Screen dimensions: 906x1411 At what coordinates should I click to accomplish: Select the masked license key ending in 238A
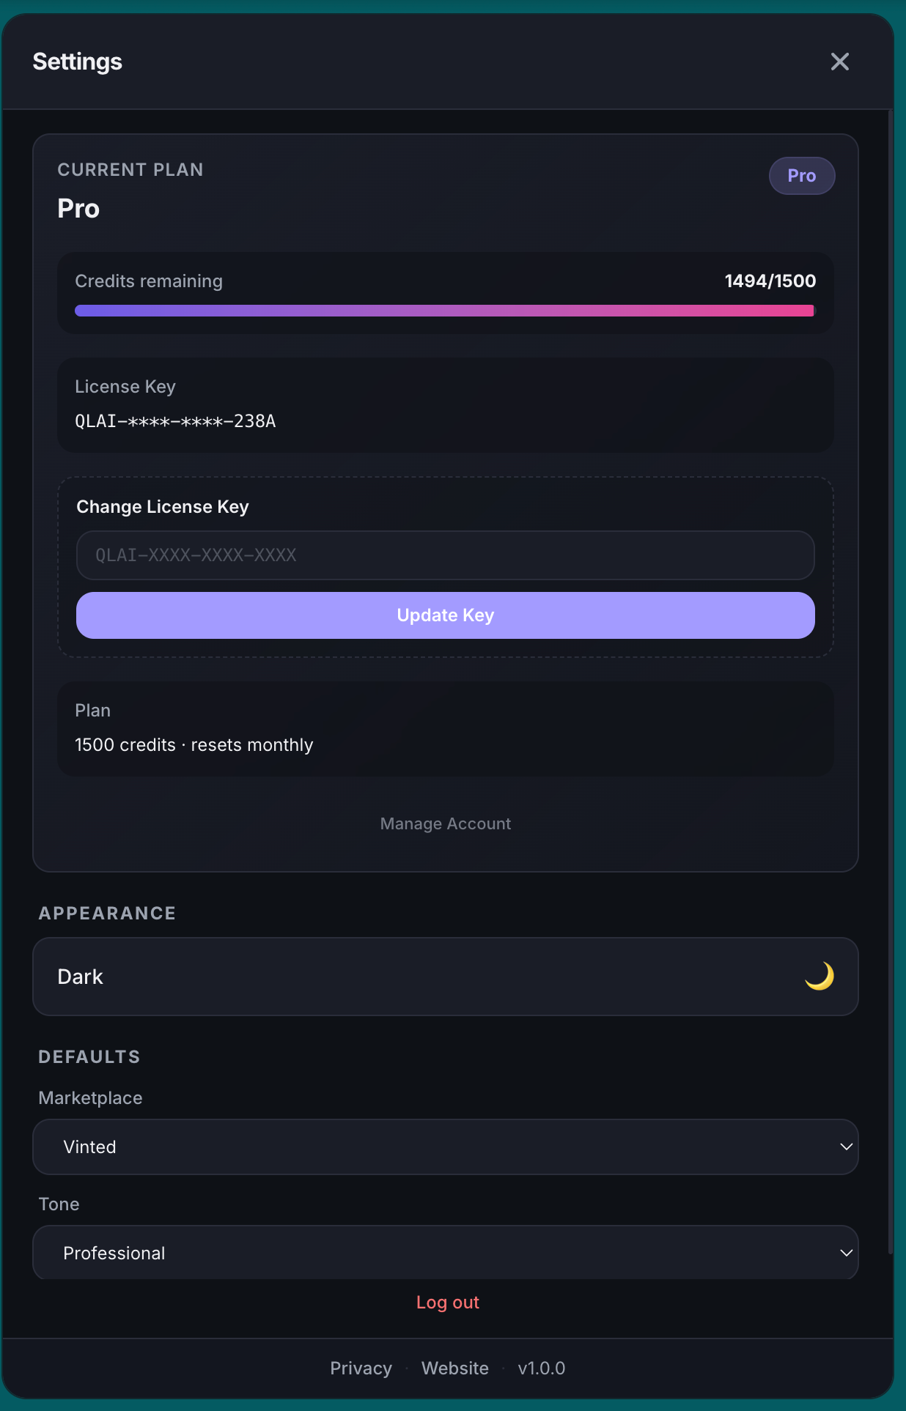[175, 421]
